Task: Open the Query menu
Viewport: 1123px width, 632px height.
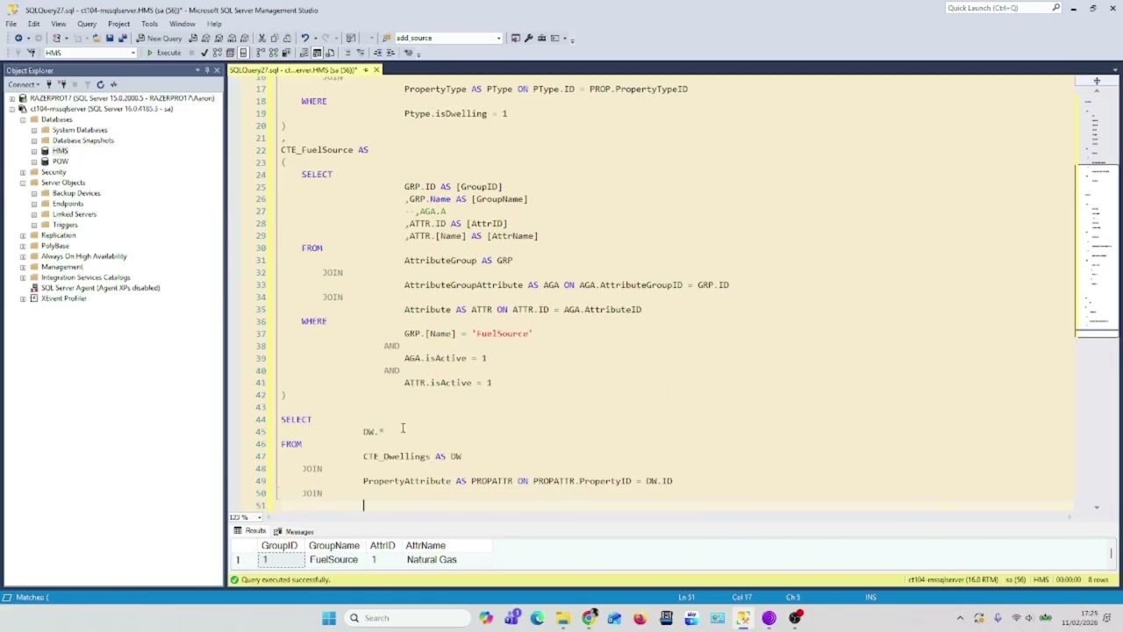Action: tap(87, 24)
